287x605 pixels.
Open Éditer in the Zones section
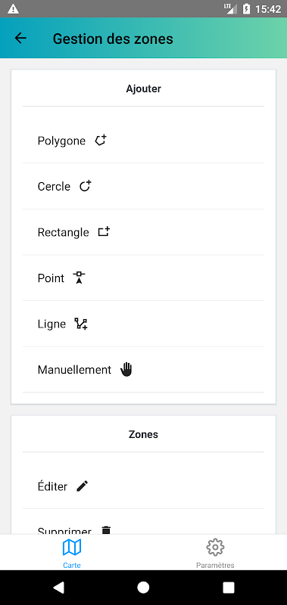(x=143, y=486)
